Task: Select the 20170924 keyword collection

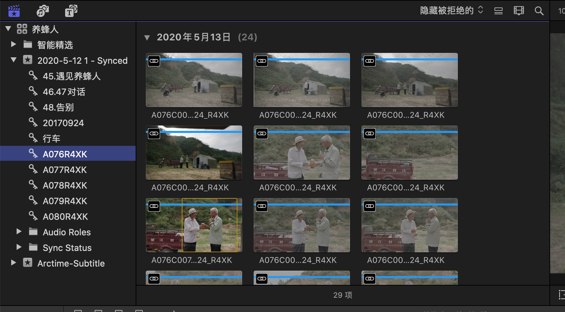Action: pos(63,123)
